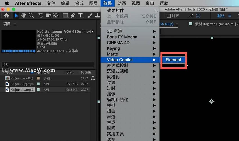Image resolution: width=239 pixels, height=141 pixels.
Task: Click the project search magnifier icon
Action: pos(6,64)
